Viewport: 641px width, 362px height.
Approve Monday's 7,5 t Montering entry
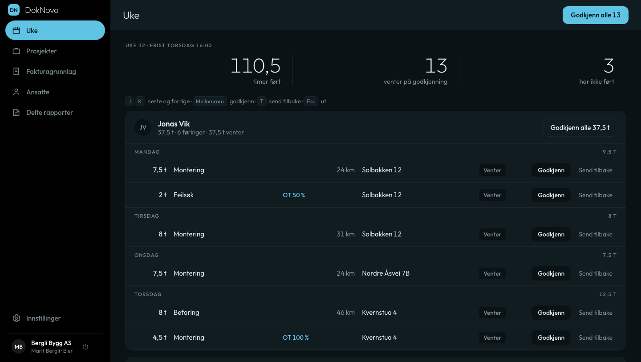[x=551, y=170]
